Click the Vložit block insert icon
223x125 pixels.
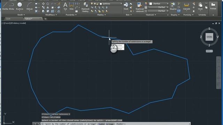(x=126, y=6)
